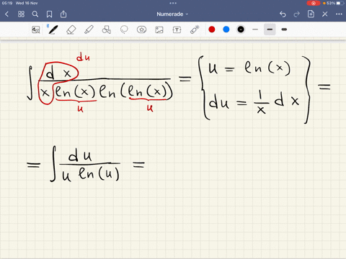Select the Image insert tool
This screenshot has width=346, height=259.
click(x=159, y=29)
